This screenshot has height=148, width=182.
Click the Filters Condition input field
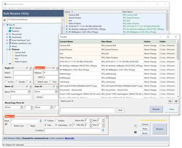pos(73,130)
